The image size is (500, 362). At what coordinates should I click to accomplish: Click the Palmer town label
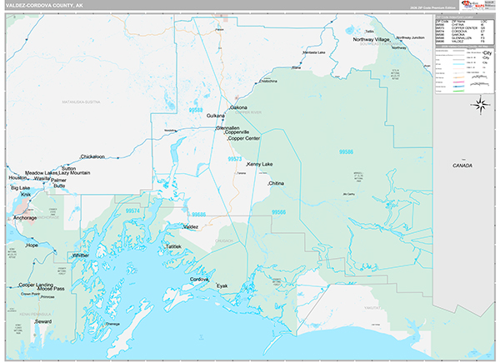[x=58, y=181]
